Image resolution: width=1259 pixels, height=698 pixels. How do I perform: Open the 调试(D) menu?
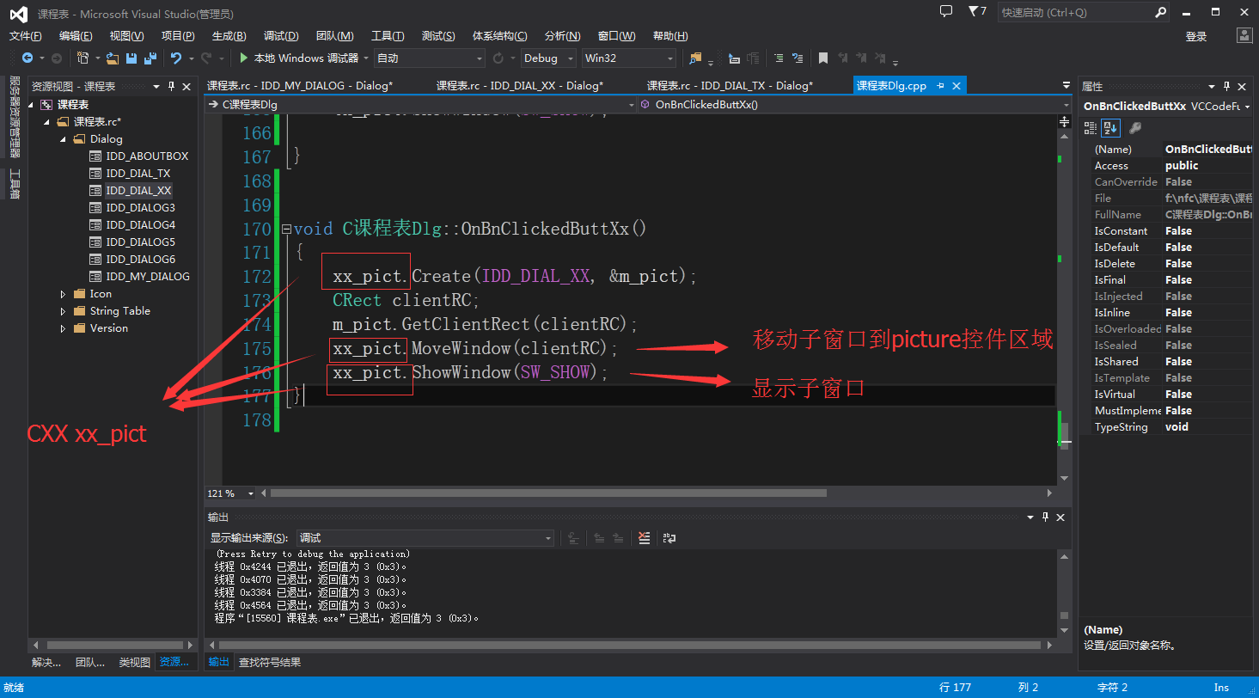click(281, 36)
